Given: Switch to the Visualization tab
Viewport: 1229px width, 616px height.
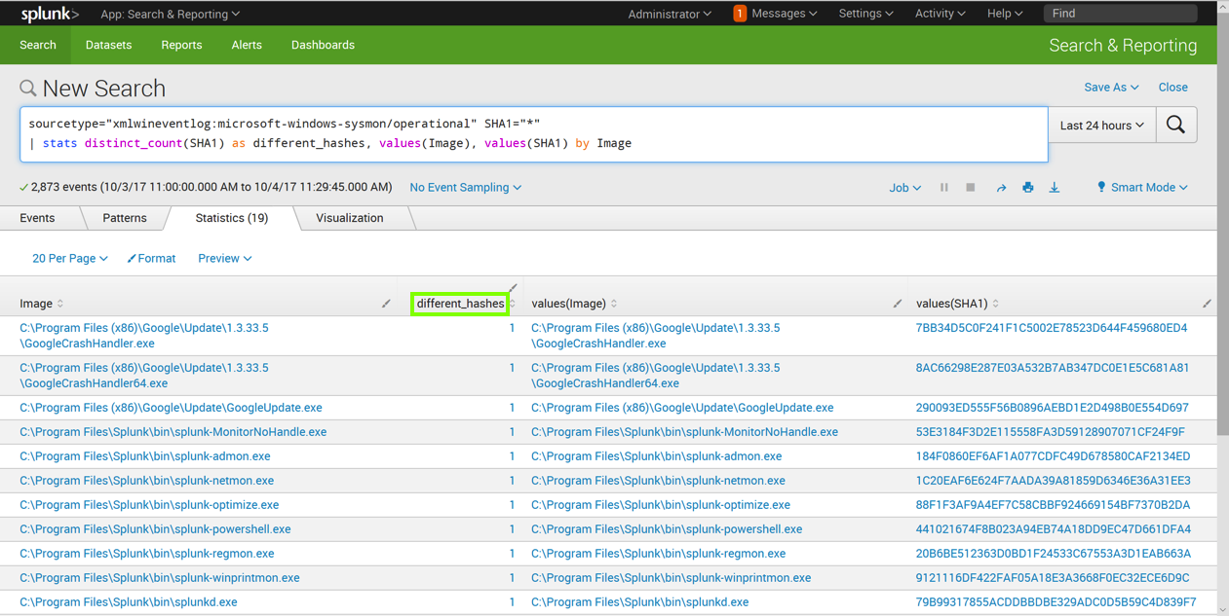Looking at the screenshot, I should click(x=349, y=218).
